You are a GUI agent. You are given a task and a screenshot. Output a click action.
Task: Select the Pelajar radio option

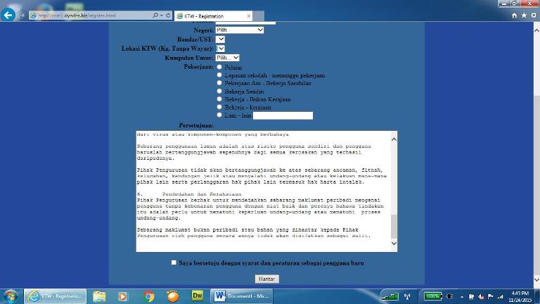click(220, 67)
